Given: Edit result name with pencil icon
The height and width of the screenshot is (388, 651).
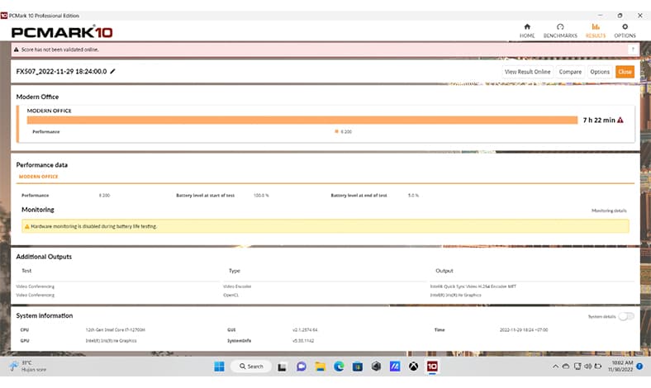Looking at the screenshot, I should (x=112, y=71).
